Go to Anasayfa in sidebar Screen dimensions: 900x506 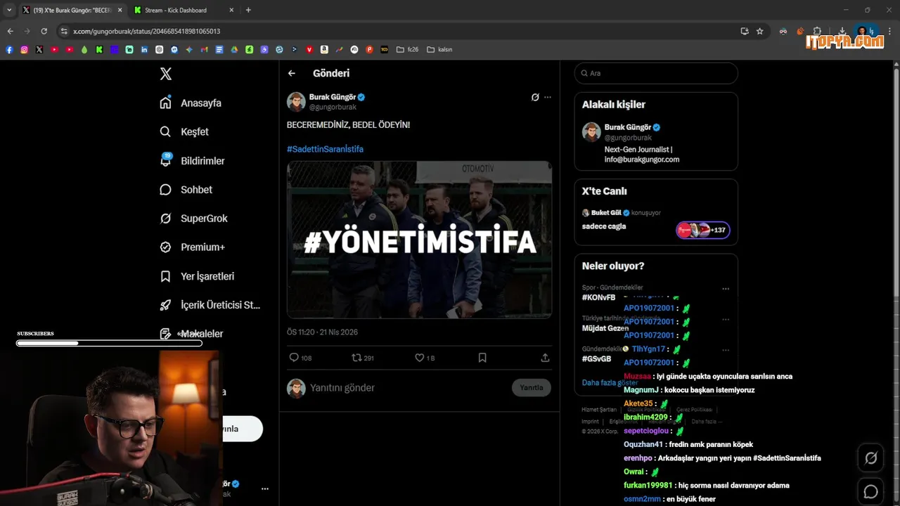point(191,103)
